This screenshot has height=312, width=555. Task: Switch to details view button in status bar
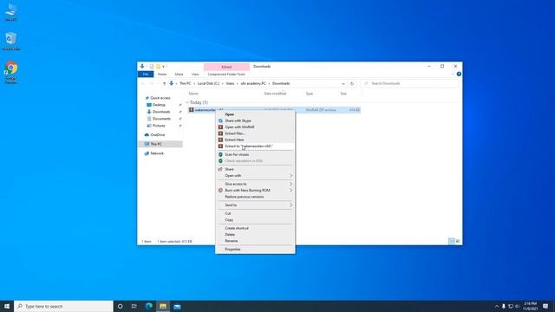[451, 241]
